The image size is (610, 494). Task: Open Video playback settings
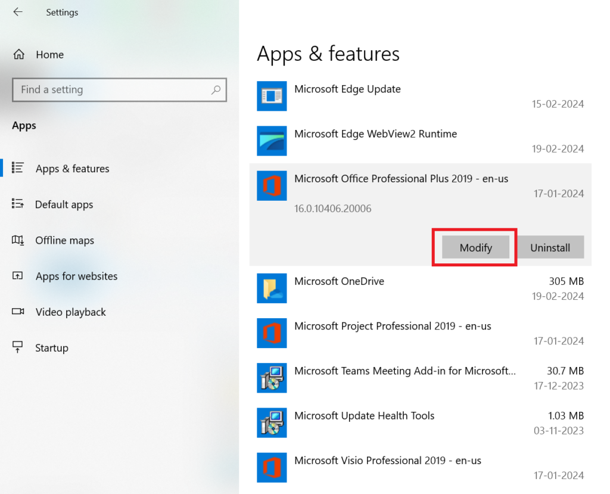tap(70, 312)
